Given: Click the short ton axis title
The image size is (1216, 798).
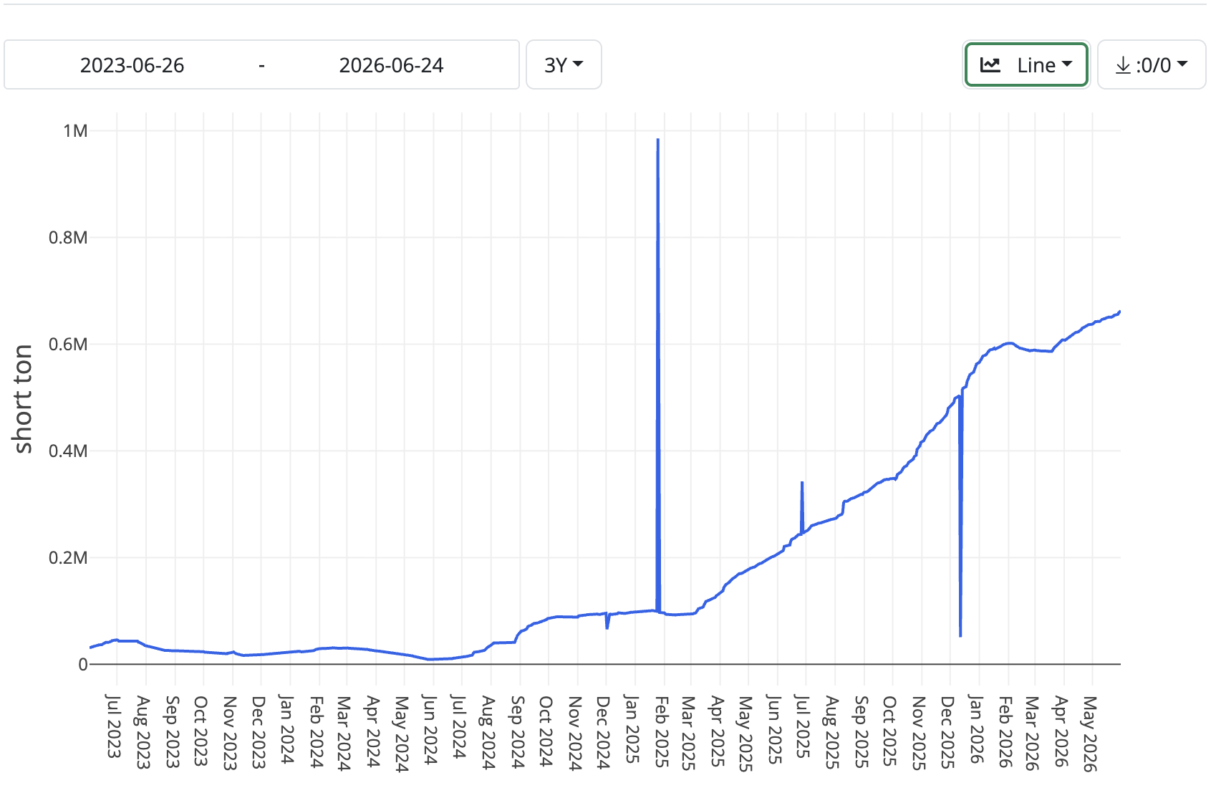Looking at the screenshot, I should (23, 398).
